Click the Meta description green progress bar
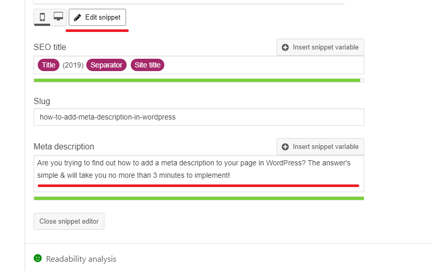The image size is (432, 271). coord(199,198)
